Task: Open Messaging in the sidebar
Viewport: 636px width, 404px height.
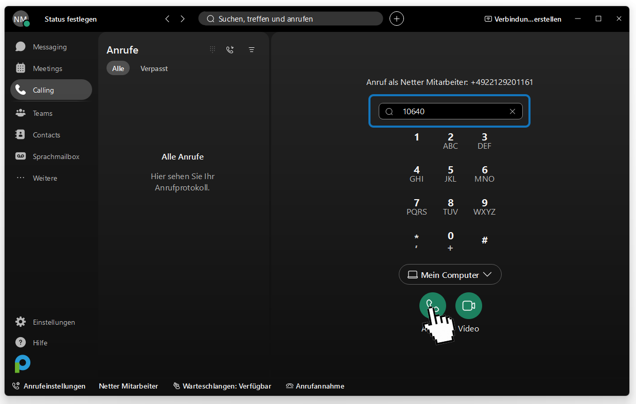Action: [x=50, y=47]
